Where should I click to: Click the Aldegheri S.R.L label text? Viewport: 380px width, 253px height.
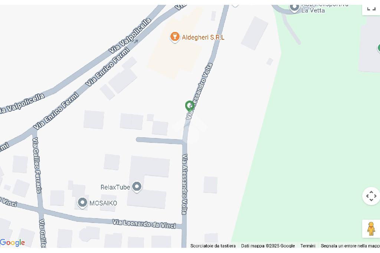point(203,37)
